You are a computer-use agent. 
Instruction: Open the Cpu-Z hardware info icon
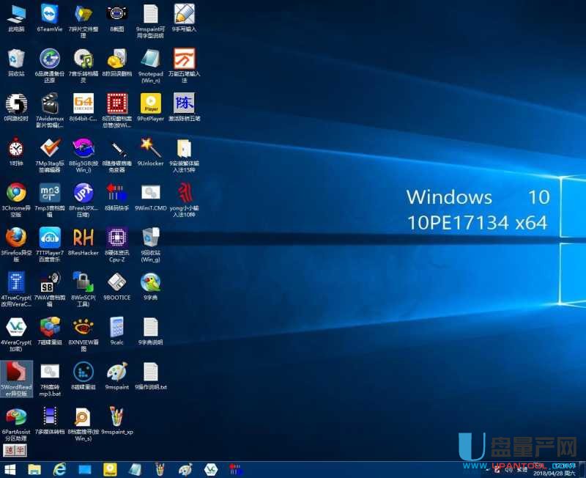117,245
